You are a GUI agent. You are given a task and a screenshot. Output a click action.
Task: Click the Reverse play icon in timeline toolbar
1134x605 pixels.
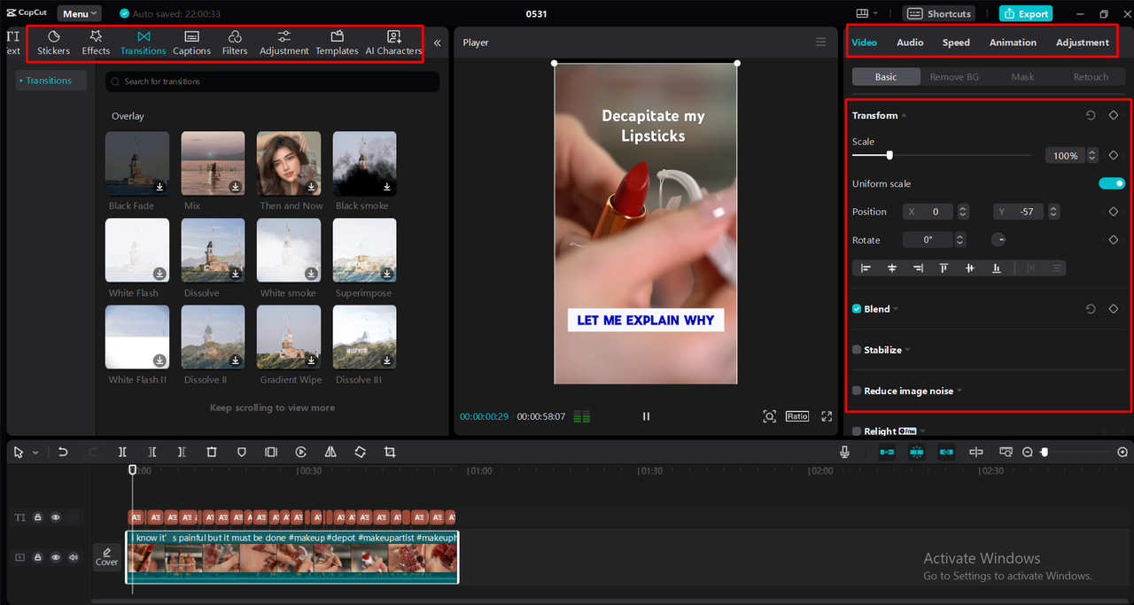tap(301, 452)
